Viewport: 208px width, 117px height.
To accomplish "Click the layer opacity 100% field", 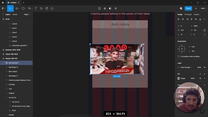I will pos(199,67).
